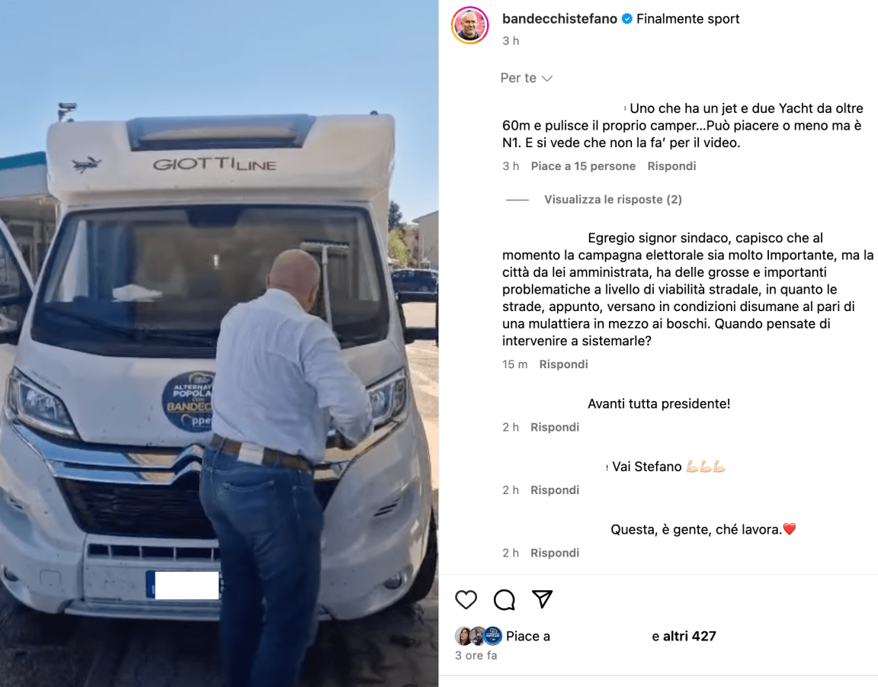
Task: Click the verified badge next to bandecchistefano
Action: tap(627, 18)
